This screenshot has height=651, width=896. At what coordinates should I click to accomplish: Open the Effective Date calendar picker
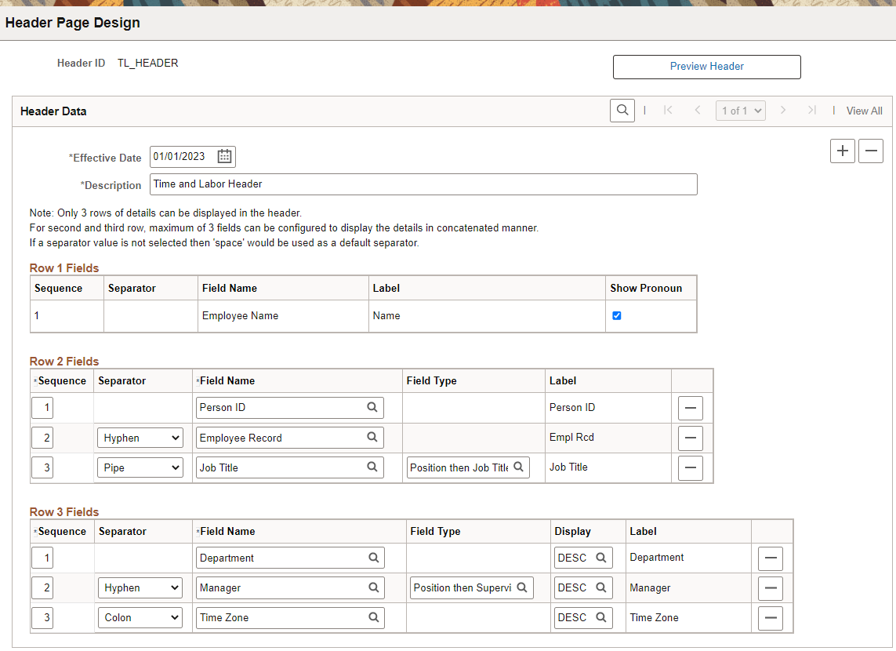pyautogui.click(x=224, y=157)
